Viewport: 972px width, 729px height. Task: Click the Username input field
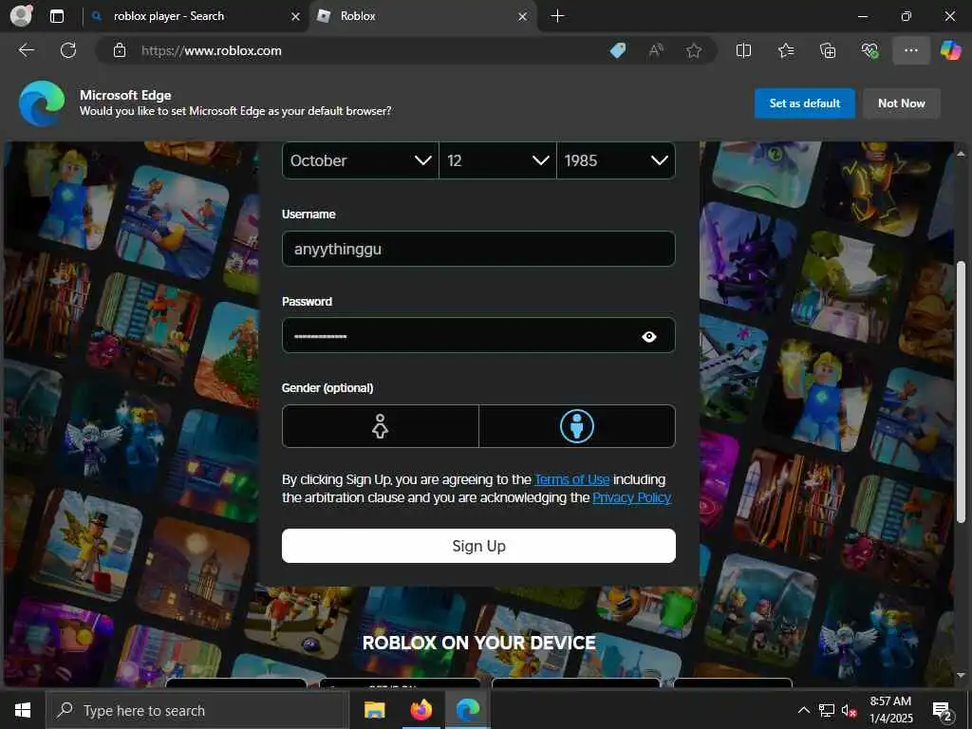[x=478, y=249]
